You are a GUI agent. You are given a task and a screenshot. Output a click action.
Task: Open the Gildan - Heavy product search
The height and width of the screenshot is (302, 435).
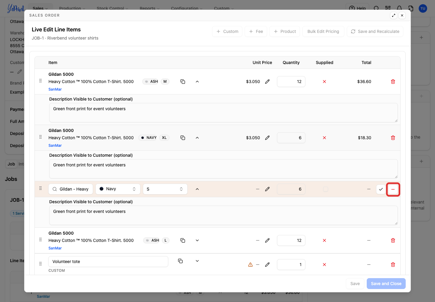[71, 189]
